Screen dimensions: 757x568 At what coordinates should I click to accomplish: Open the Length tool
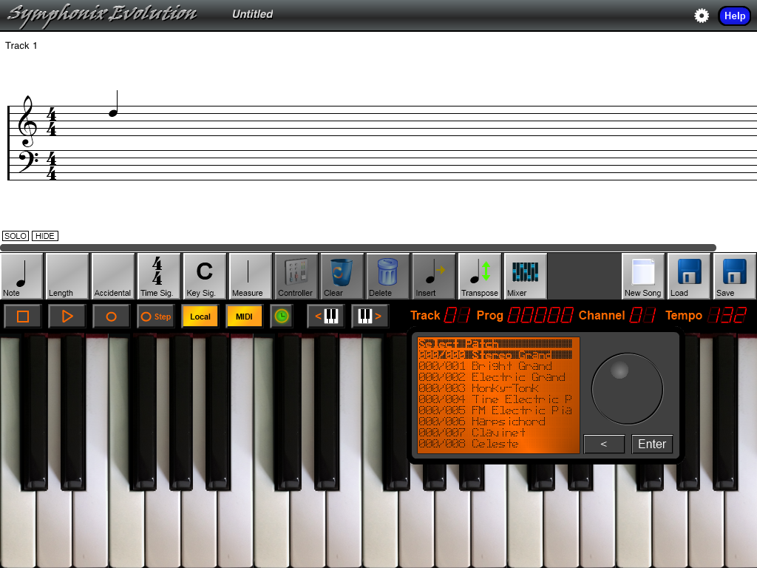click(67, 277)
